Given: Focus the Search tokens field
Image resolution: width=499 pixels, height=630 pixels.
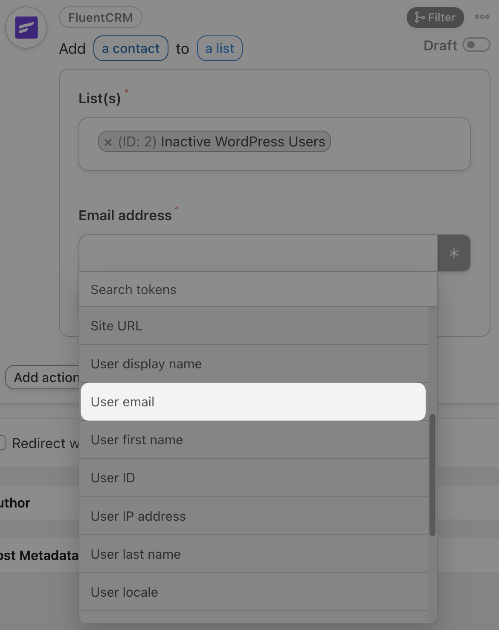Looking at the screenshot, I should (258, 289).
